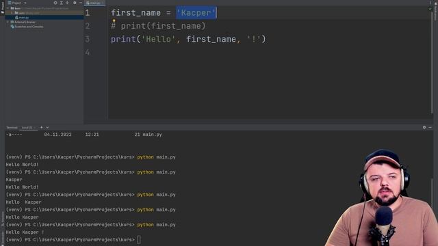Expand the venv folder in project tree
The image size is (438, 246).
tap(12, 13)
